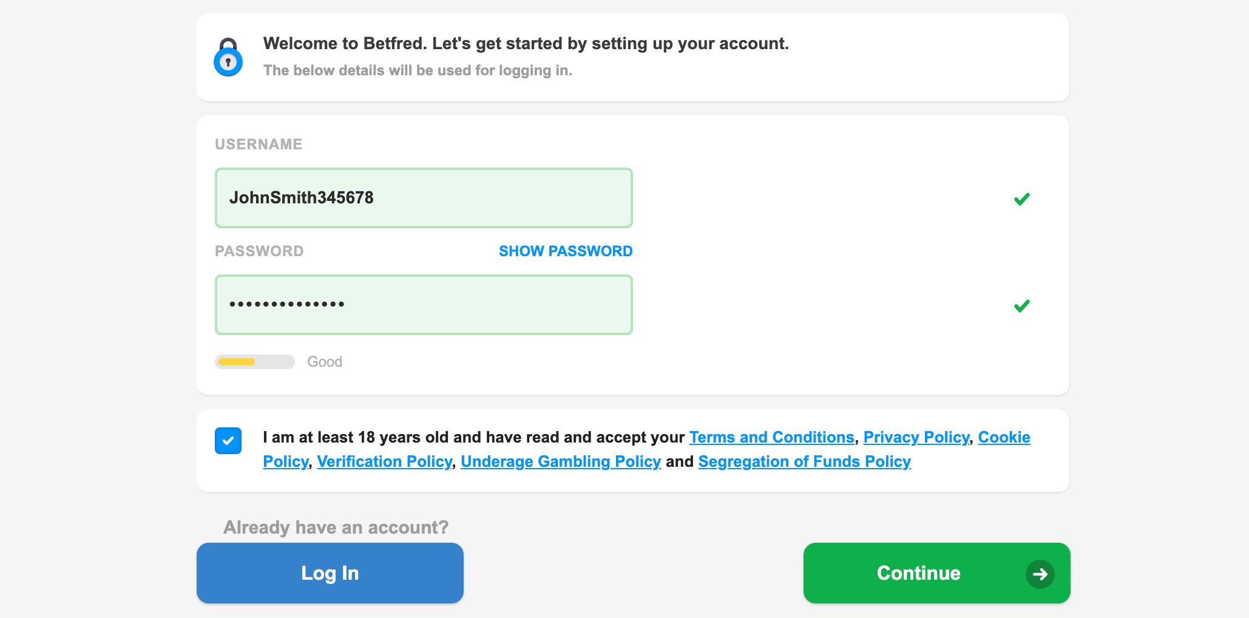Click the welcome heading at the top

click(526, 43)
